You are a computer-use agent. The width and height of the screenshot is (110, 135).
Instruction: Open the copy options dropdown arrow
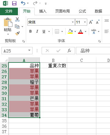(22, 27)
